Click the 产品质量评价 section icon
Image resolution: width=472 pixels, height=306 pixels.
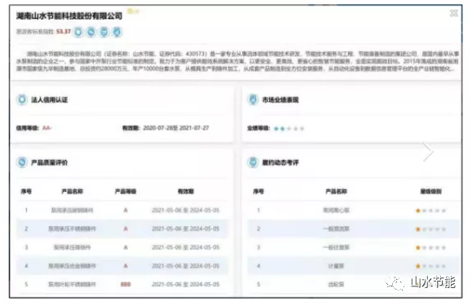click(x=22, y=162)
